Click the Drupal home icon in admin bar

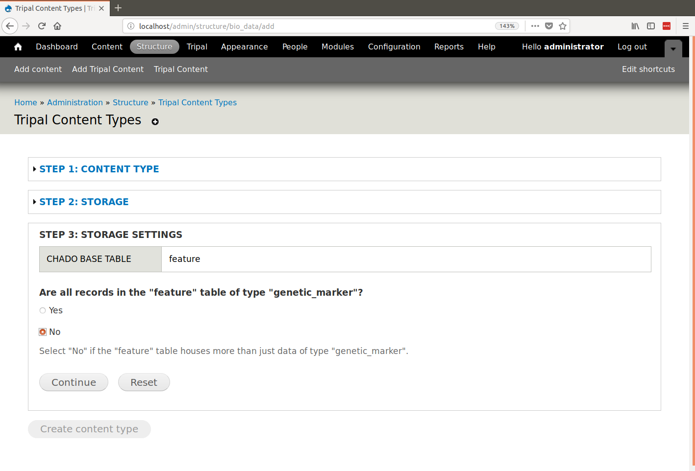point(18,47)
